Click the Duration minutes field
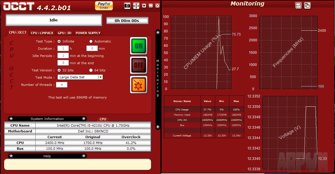The height and width of the screenshot is (174, 335). click(92, 48)
